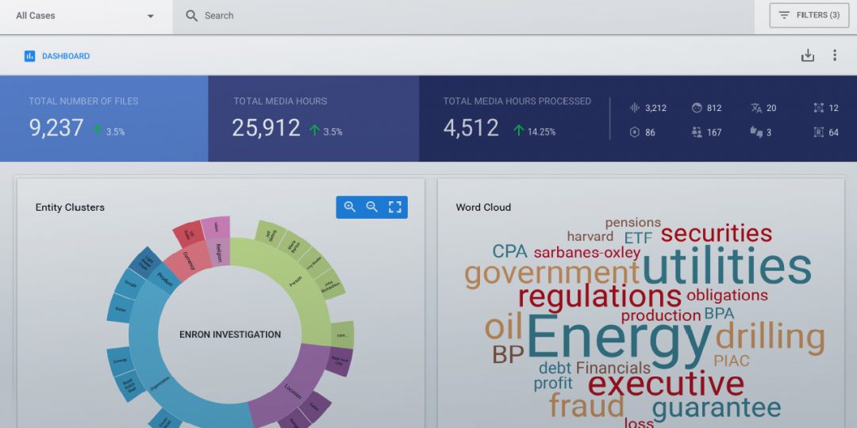
Task: Download the dashboard via download icon
Action: 808,55
